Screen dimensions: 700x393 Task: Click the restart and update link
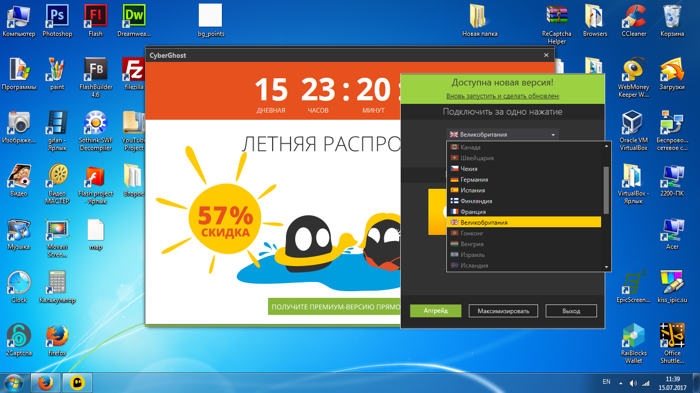pos(502,96)
